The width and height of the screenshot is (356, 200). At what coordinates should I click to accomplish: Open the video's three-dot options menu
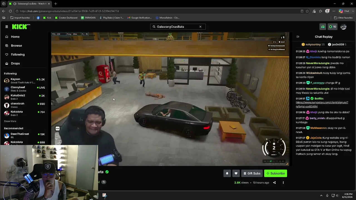point(283,182)
